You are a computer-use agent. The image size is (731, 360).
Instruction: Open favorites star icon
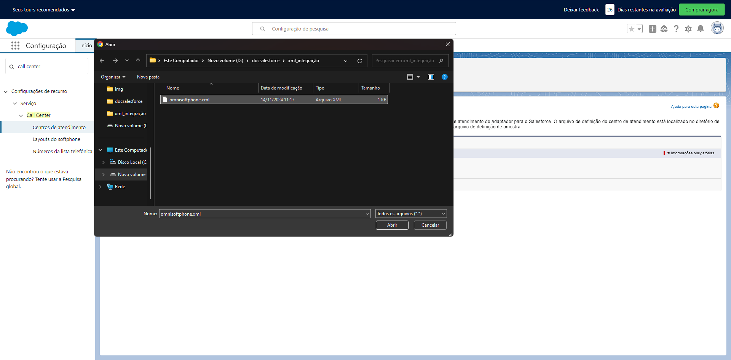click(x=631, y=29)
